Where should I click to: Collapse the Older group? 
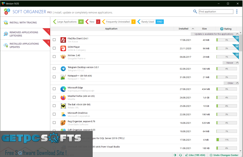(237, 83)
